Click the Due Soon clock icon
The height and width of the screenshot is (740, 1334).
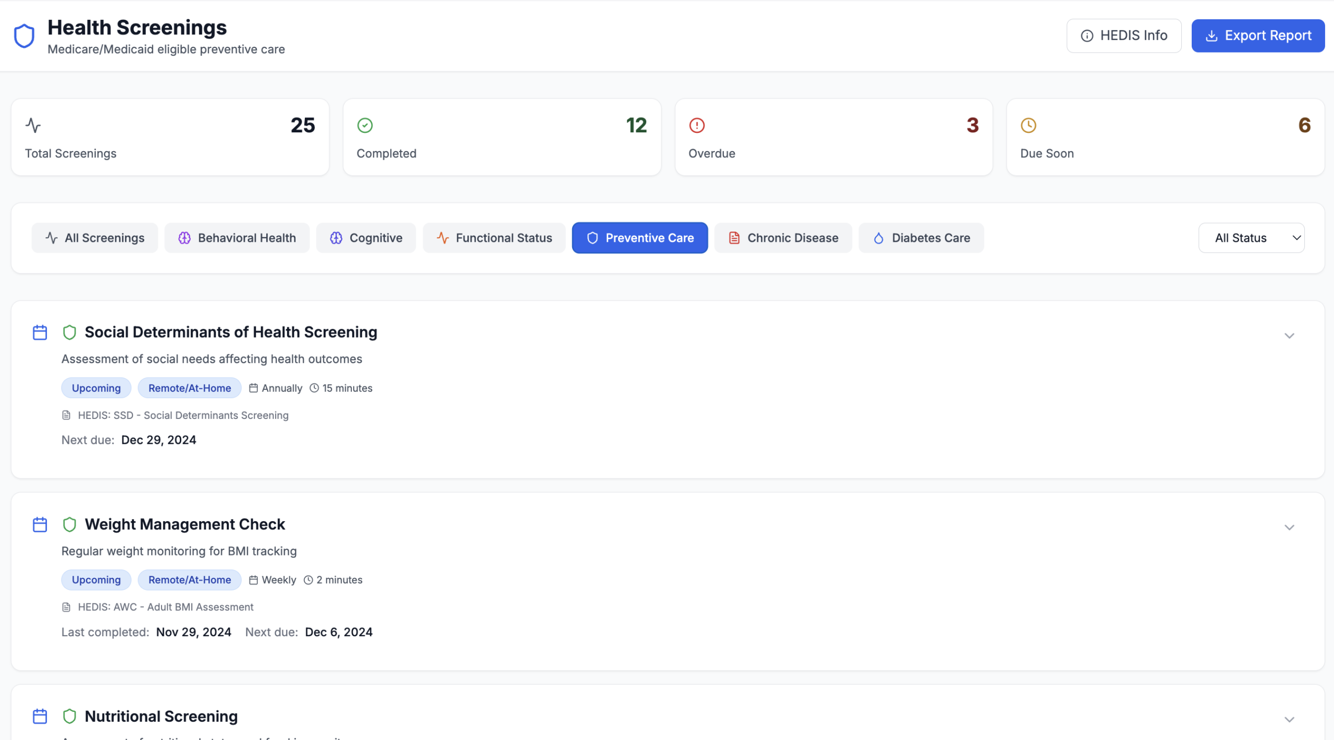coord(1028,126)
